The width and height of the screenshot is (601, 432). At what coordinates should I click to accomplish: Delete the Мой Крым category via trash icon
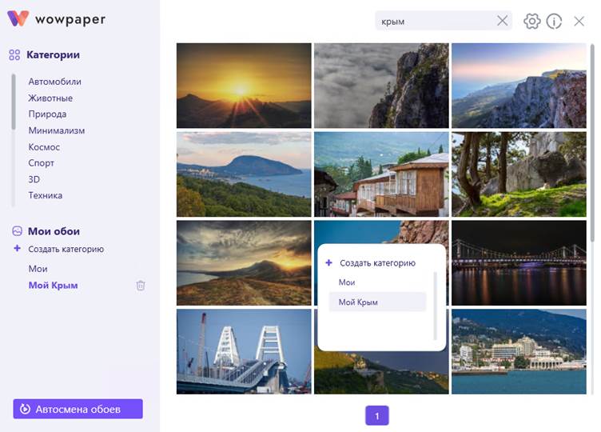pos(141,286)
